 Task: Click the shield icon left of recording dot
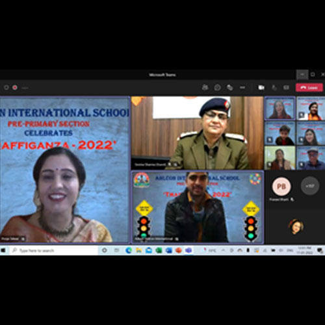point(6,88)
